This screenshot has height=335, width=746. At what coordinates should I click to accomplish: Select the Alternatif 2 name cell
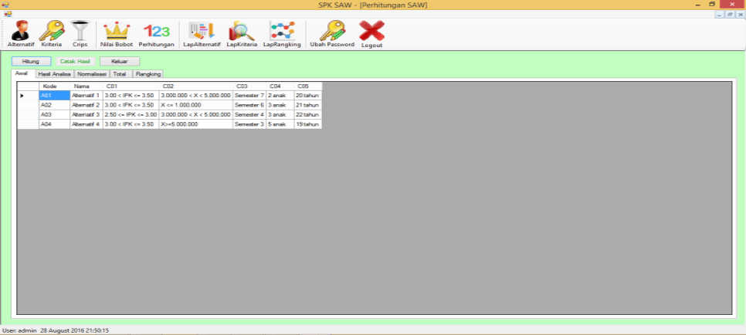click(x=86, y=105)
